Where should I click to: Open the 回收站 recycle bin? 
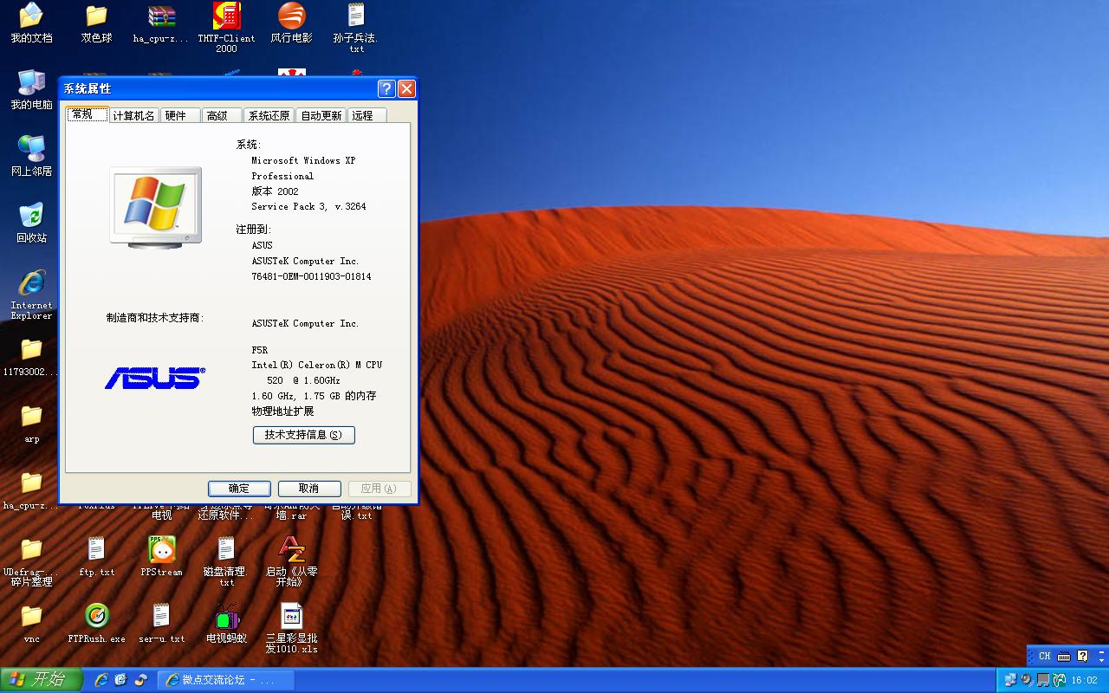pos(31,223)
